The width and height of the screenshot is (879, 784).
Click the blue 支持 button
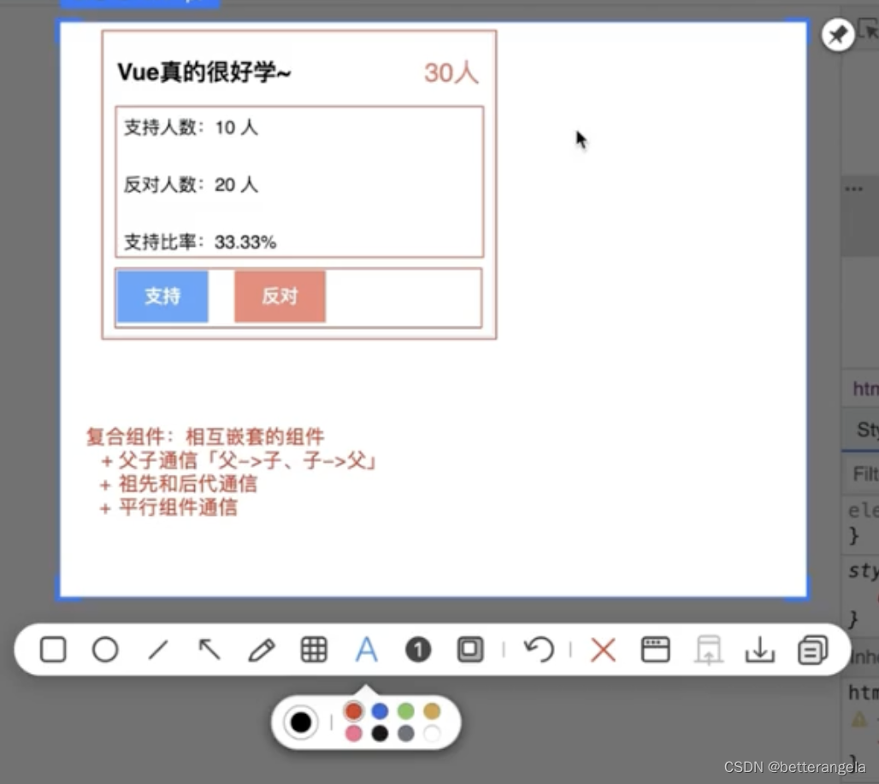click(x=162, y=296)
